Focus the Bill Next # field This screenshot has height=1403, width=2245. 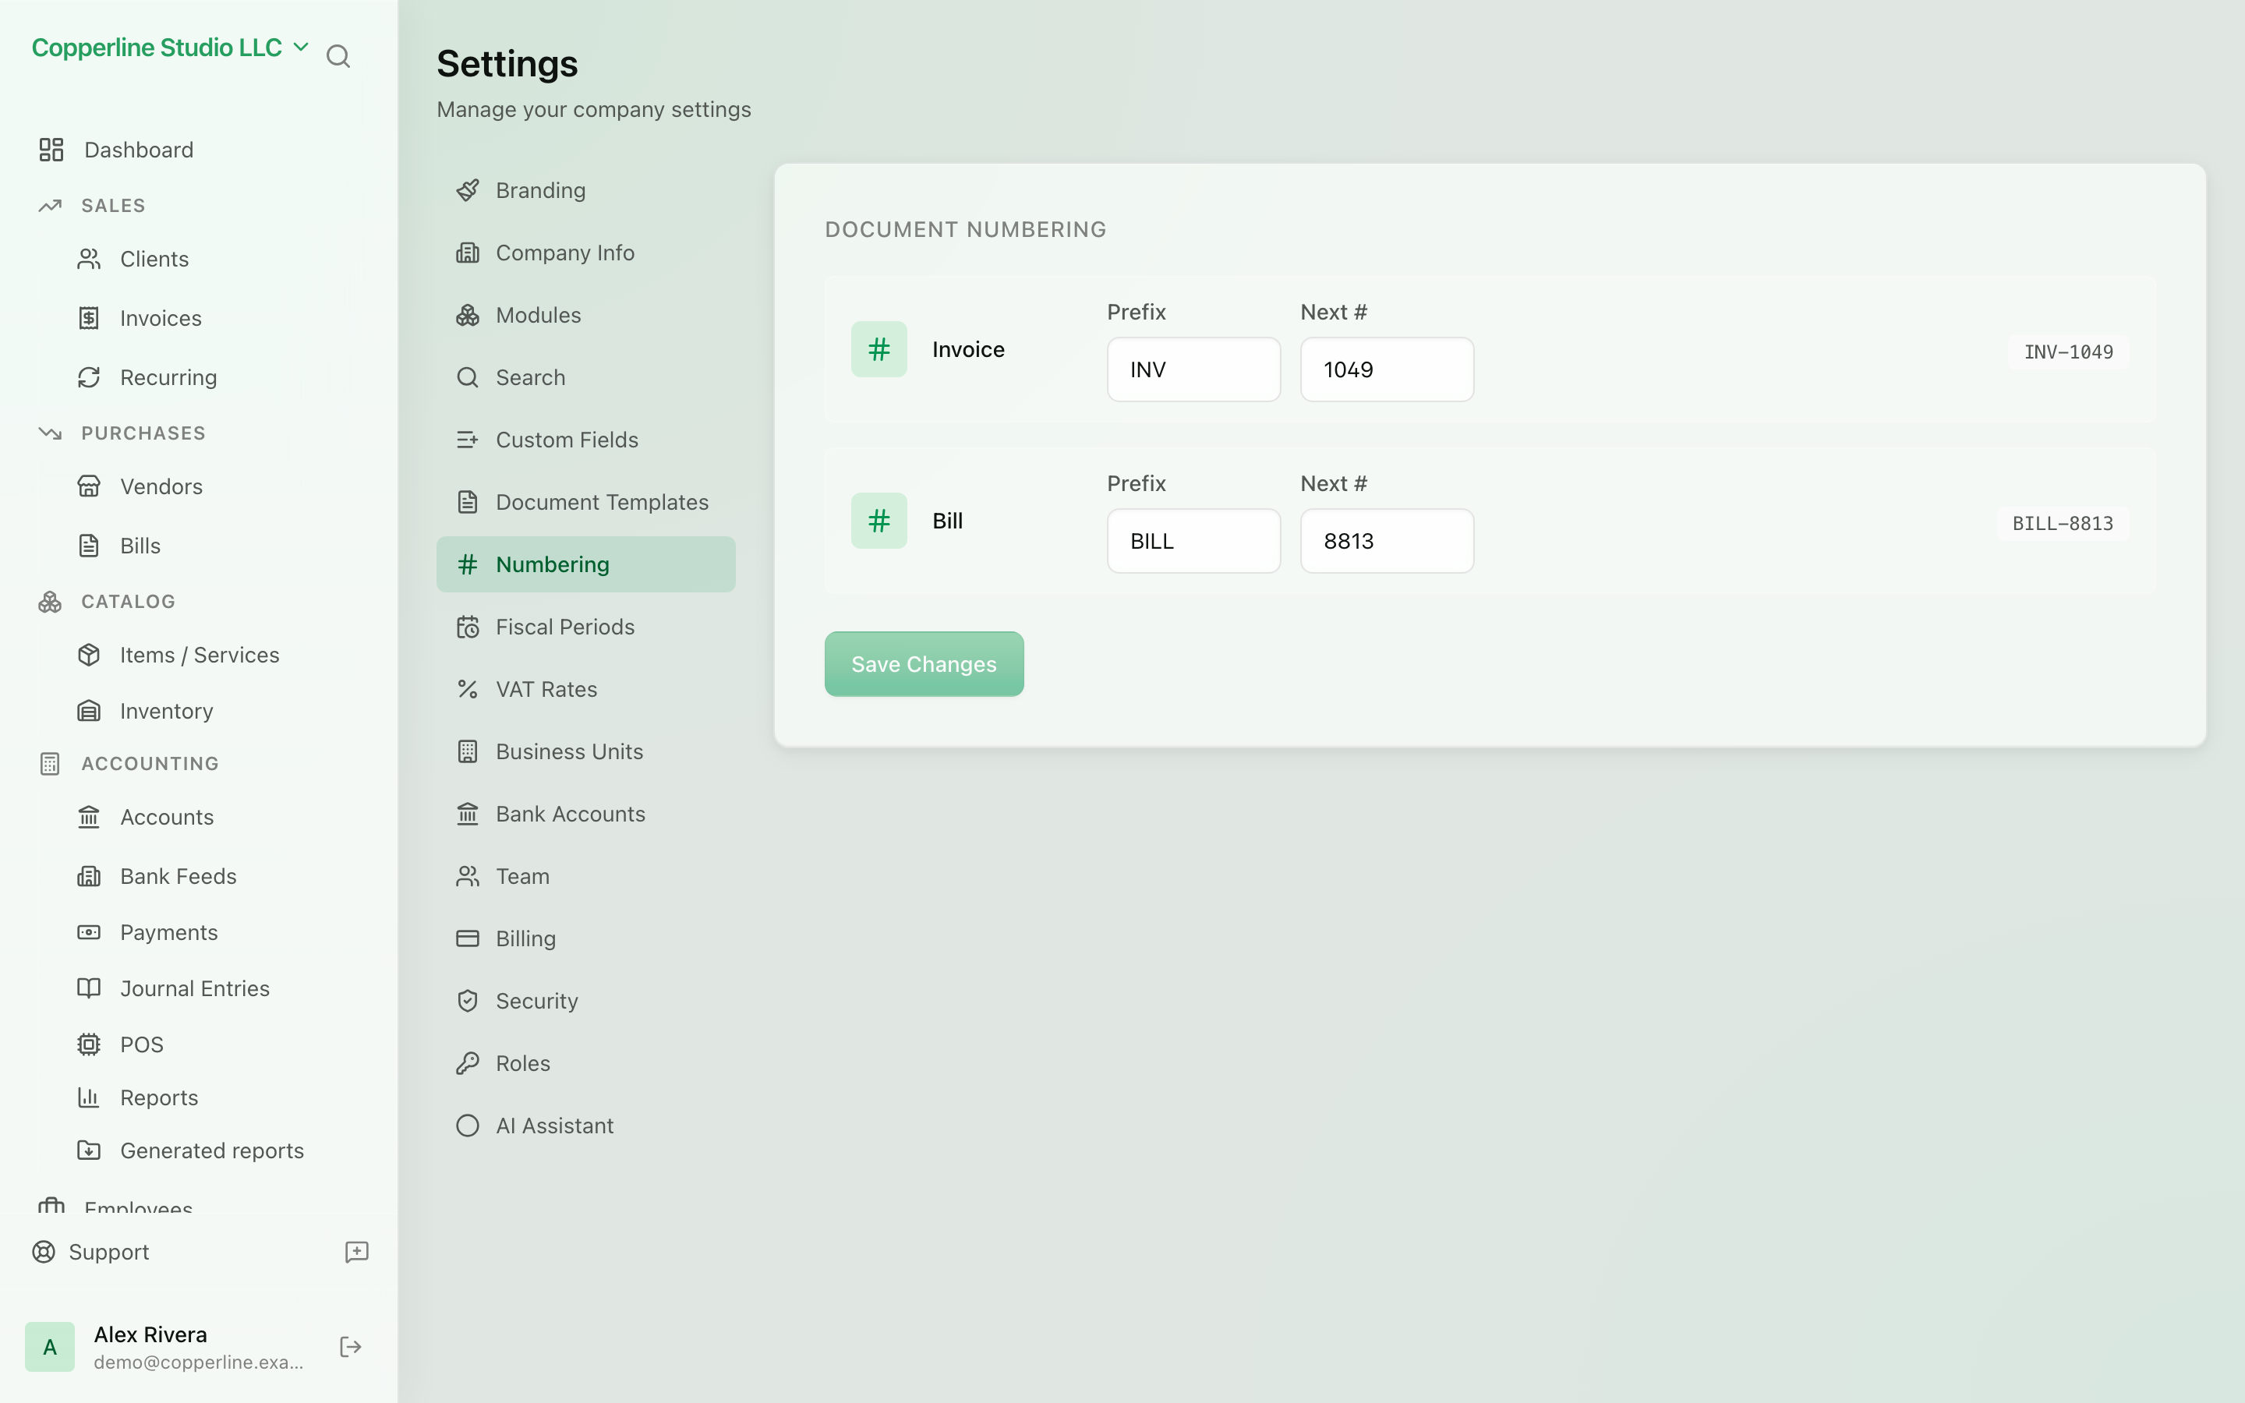[x=1386, y=541]
